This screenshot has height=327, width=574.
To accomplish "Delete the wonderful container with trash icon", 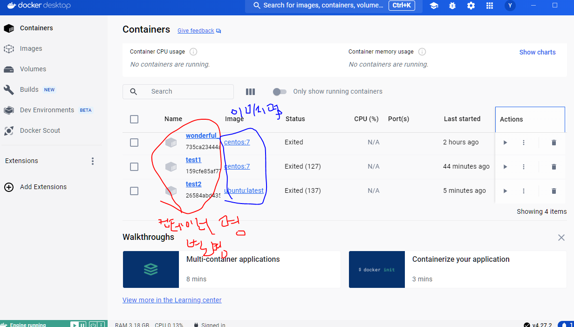I will pos(553,143).
